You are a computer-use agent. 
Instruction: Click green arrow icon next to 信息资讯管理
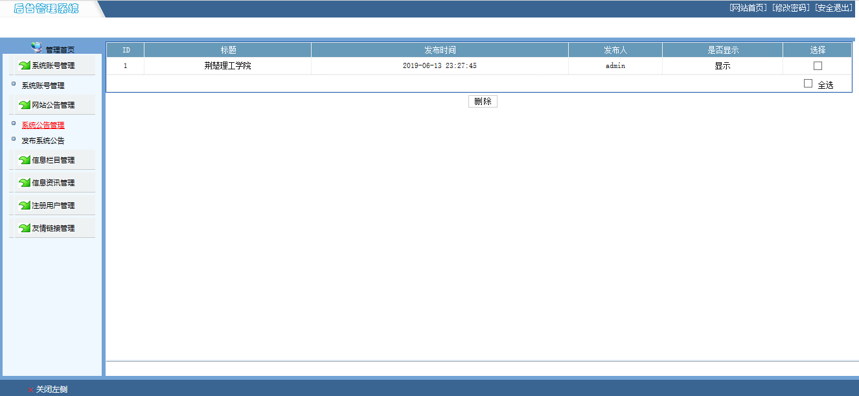pyautogui.click(x=25, y=183)
